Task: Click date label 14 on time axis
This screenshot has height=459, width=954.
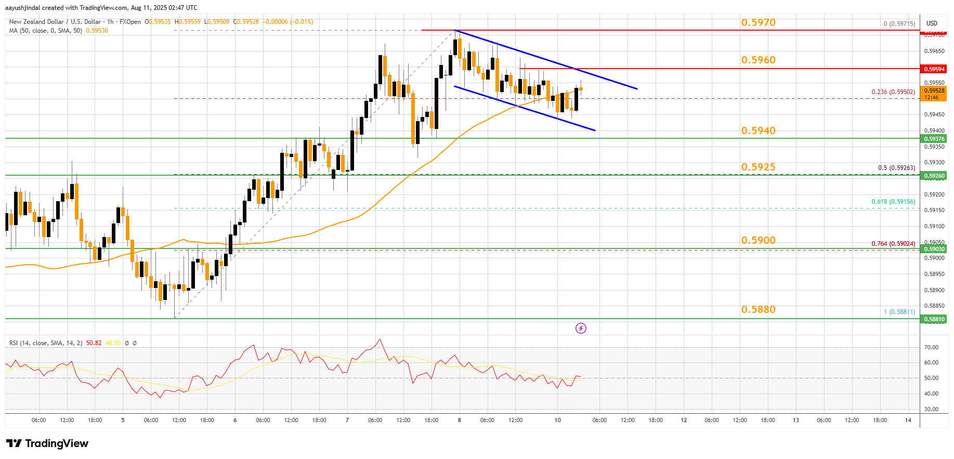Action: [x=908, y=420]
